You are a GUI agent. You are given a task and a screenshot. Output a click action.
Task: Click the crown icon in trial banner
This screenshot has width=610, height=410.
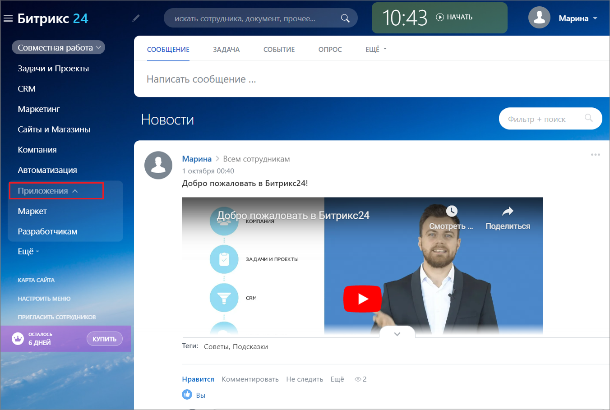(18, 339)
